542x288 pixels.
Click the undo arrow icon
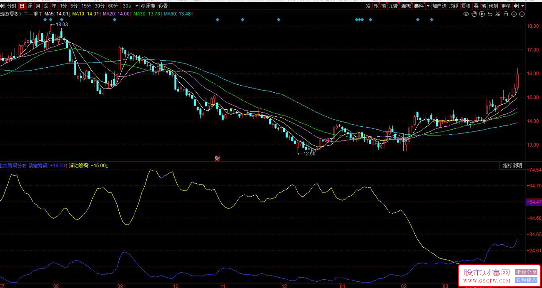(x=490, y=14)
